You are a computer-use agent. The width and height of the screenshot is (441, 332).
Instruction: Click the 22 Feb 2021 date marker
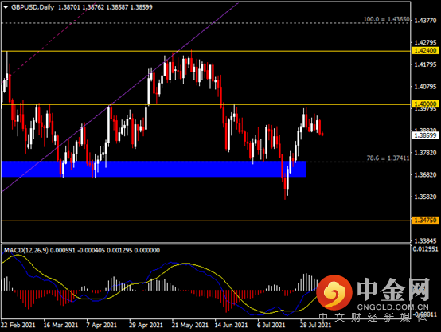(x=18, y=325)
